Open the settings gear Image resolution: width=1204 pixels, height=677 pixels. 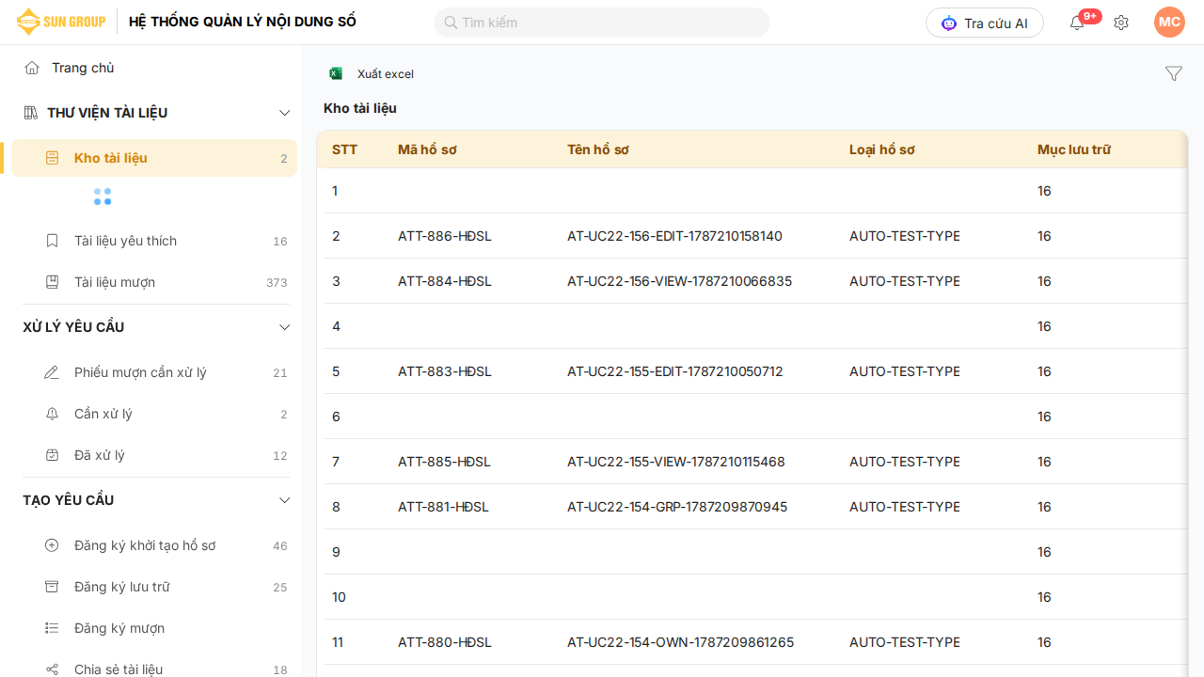[x=1121, y=23]
